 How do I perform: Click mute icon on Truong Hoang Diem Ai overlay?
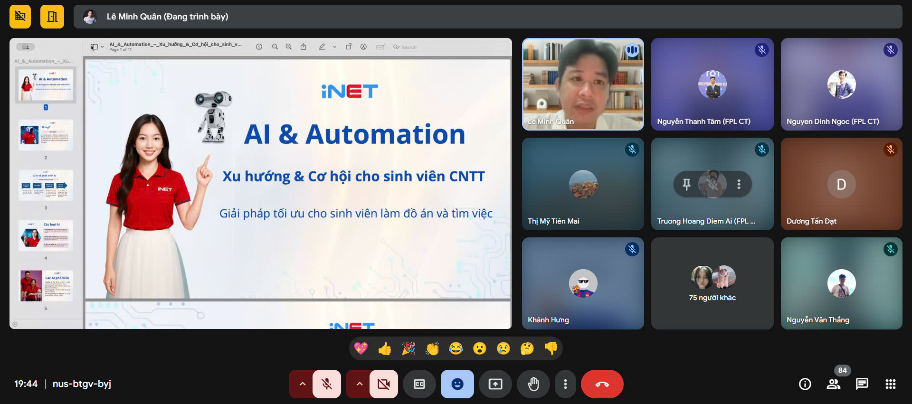712,184
